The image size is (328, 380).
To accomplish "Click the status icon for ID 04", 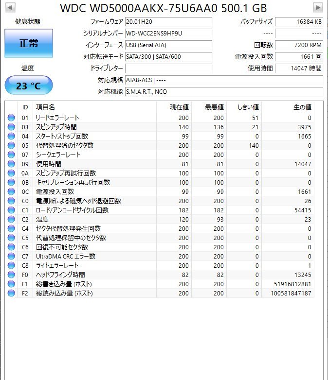I will click(x=11, y=136).
